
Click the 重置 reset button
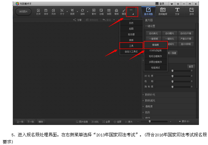point(191,66)
